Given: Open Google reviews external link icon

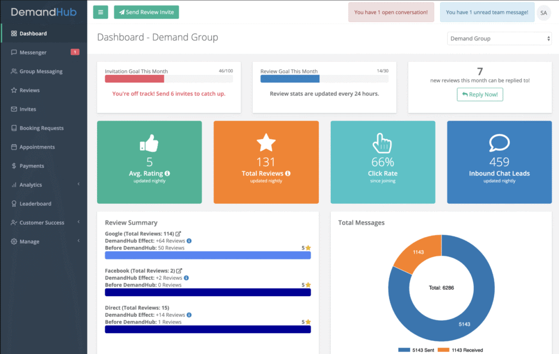Looking at the screenshot, I should (x=178, y=234).
